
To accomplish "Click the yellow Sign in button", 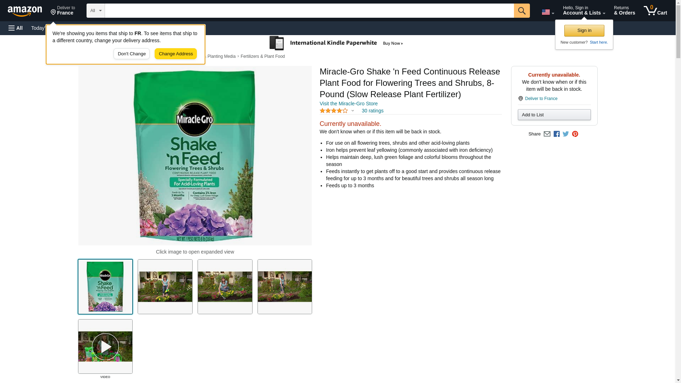I will tap(584, 30).
